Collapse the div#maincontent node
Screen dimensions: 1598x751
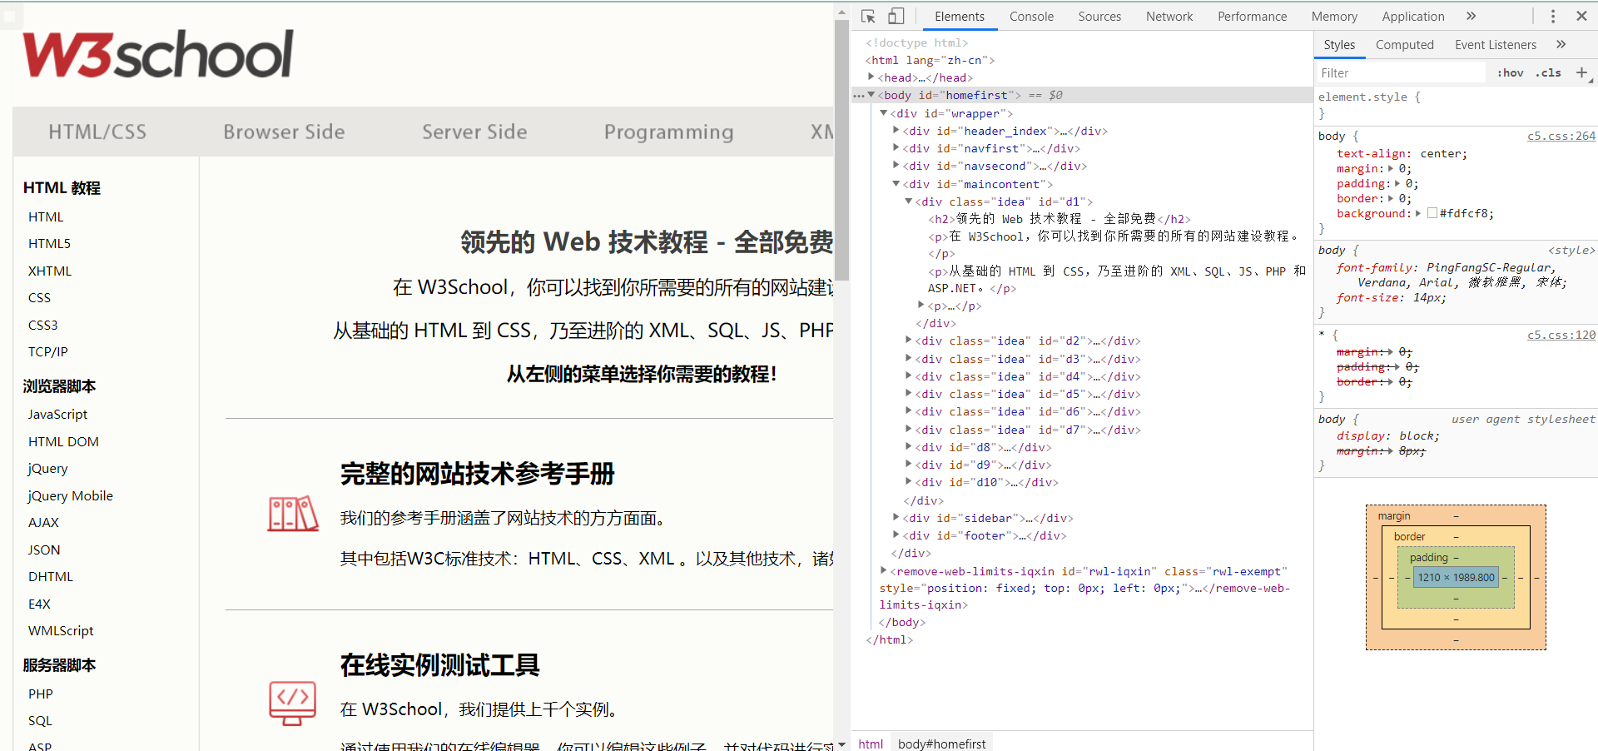pos(896,184)
